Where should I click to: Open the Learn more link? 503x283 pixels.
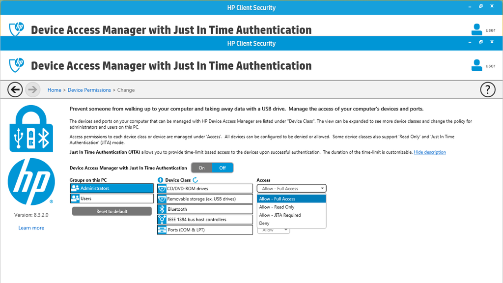click(x=31, y=228)
